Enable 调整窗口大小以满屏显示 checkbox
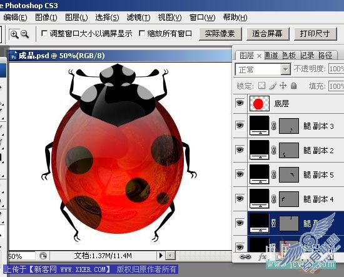This screenshot has height=277, width=344. pyautogui.click(x=44, y=34)
